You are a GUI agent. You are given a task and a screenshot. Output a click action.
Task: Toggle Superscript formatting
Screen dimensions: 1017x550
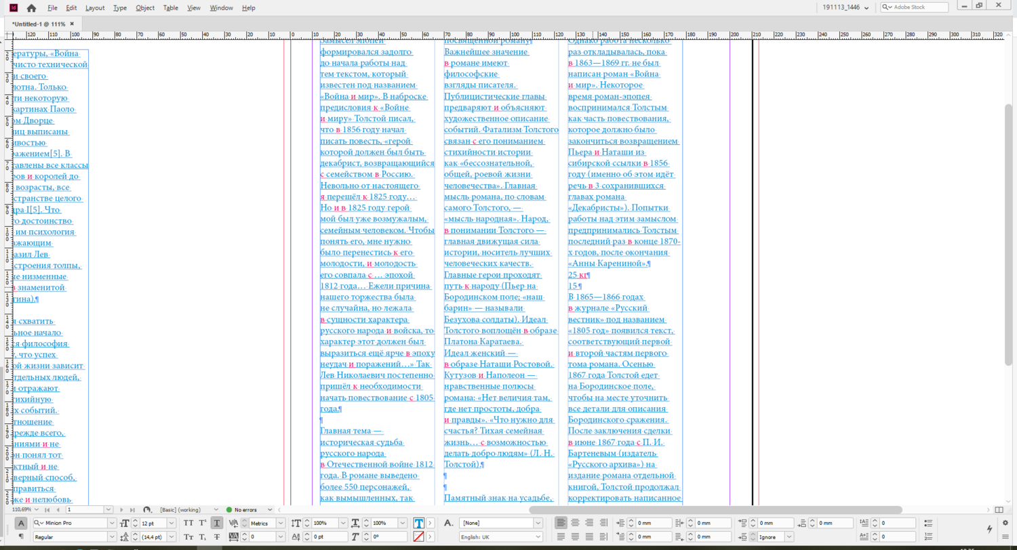pos(201,523)
